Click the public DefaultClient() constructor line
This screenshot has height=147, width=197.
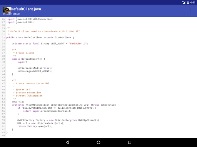pos(28,59)
